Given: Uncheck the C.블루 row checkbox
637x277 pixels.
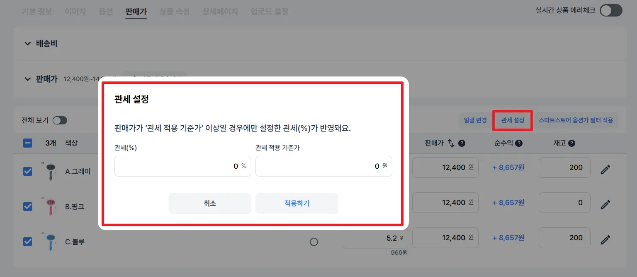Looking at the screenshot, I should click(x=28, y=241).
